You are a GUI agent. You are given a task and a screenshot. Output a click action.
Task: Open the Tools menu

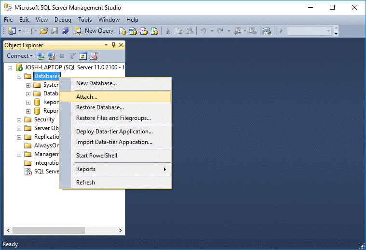[85, 20]
